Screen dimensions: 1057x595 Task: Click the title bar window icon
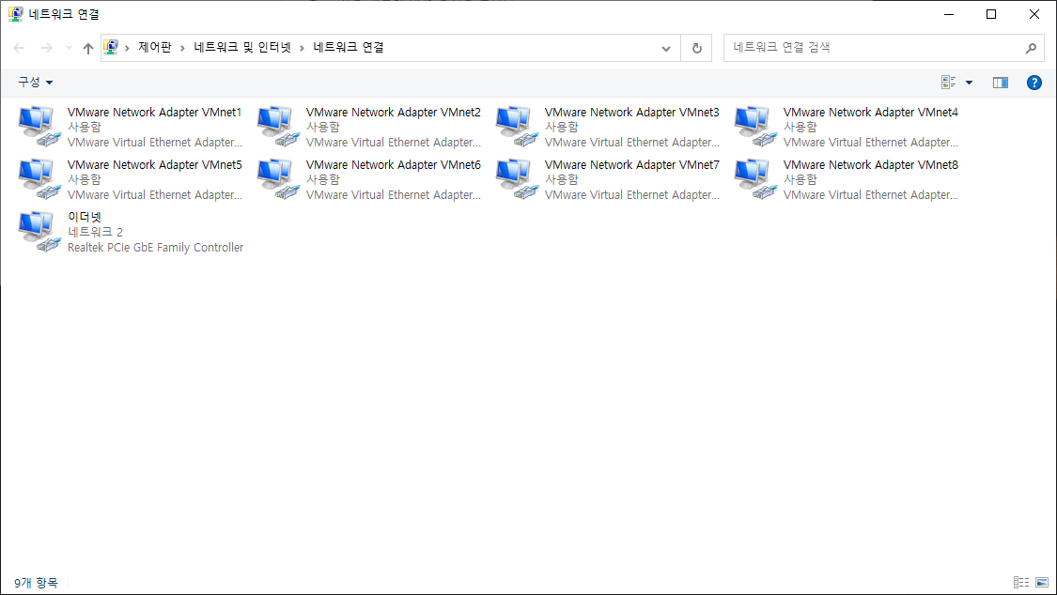(x=16, y=14)
